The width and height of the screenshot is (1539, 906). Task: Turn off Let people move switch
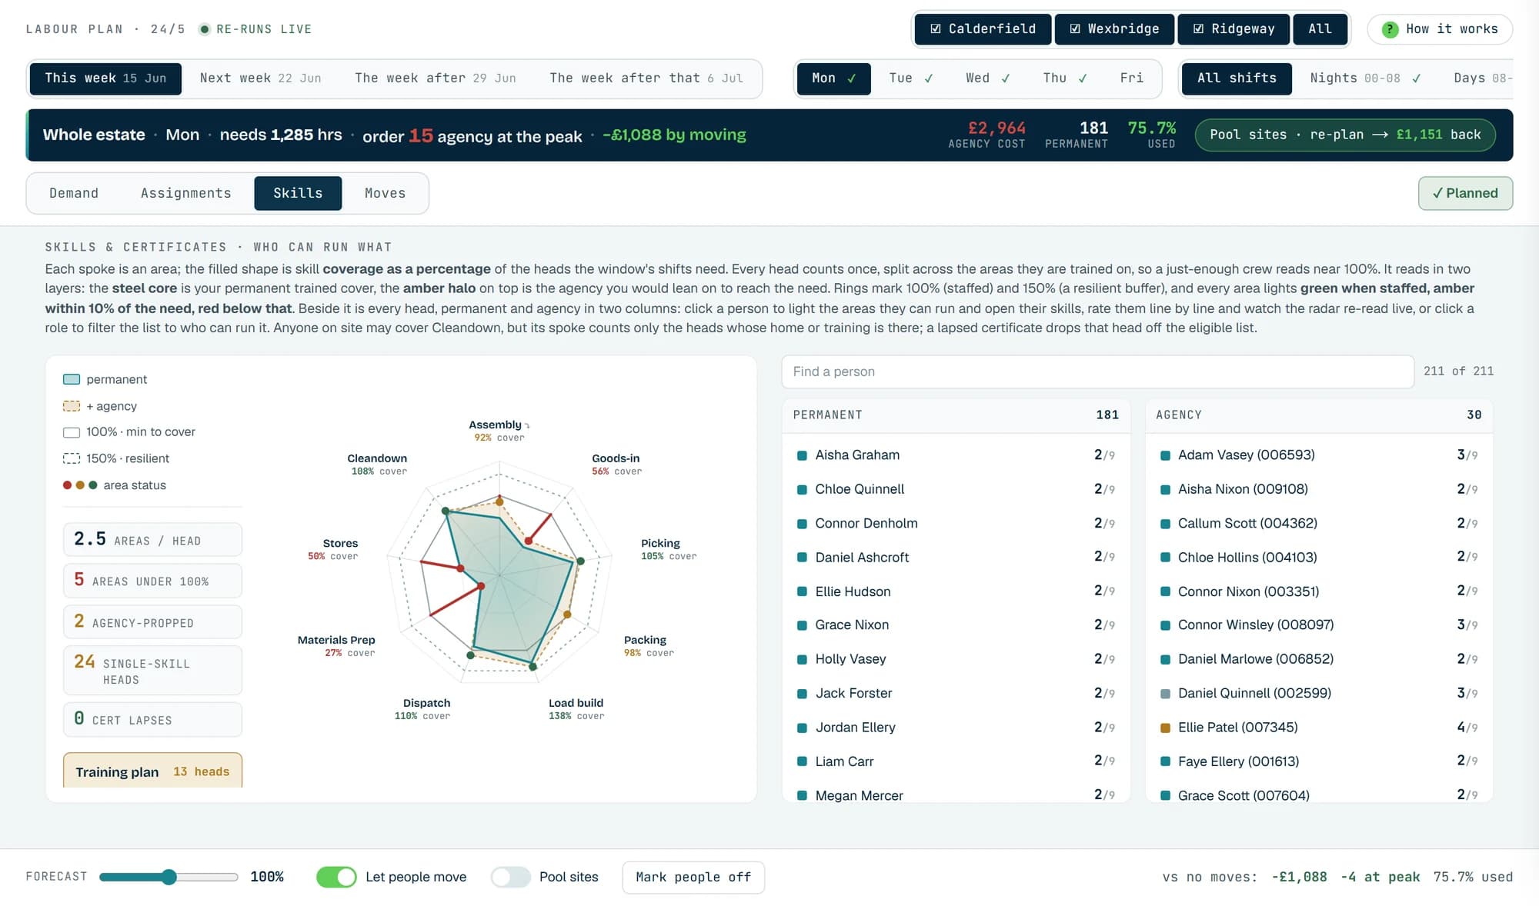(336, 877)
